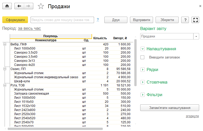
Task: Add Продажи to favorites with star
Action: [x=41, y=6]
